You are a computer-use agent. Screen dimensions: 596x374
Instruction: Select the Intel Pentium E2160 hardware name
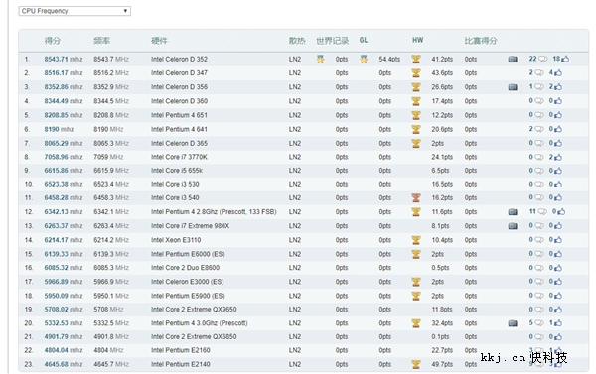point(181,350)
